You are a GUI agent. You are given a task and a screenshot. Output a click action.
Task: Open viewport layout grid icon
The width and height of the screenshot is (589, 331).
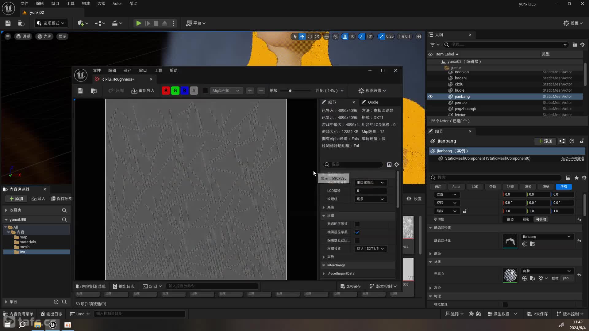click(418, 36)
